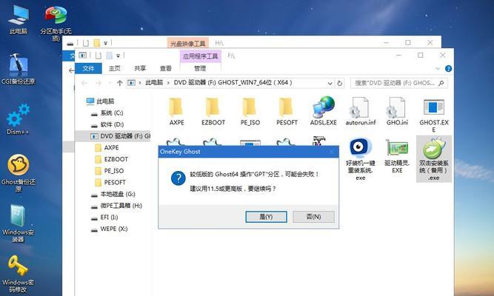Refresh the F: drive folder view
The image size is (494, 296).
(340, 83)
